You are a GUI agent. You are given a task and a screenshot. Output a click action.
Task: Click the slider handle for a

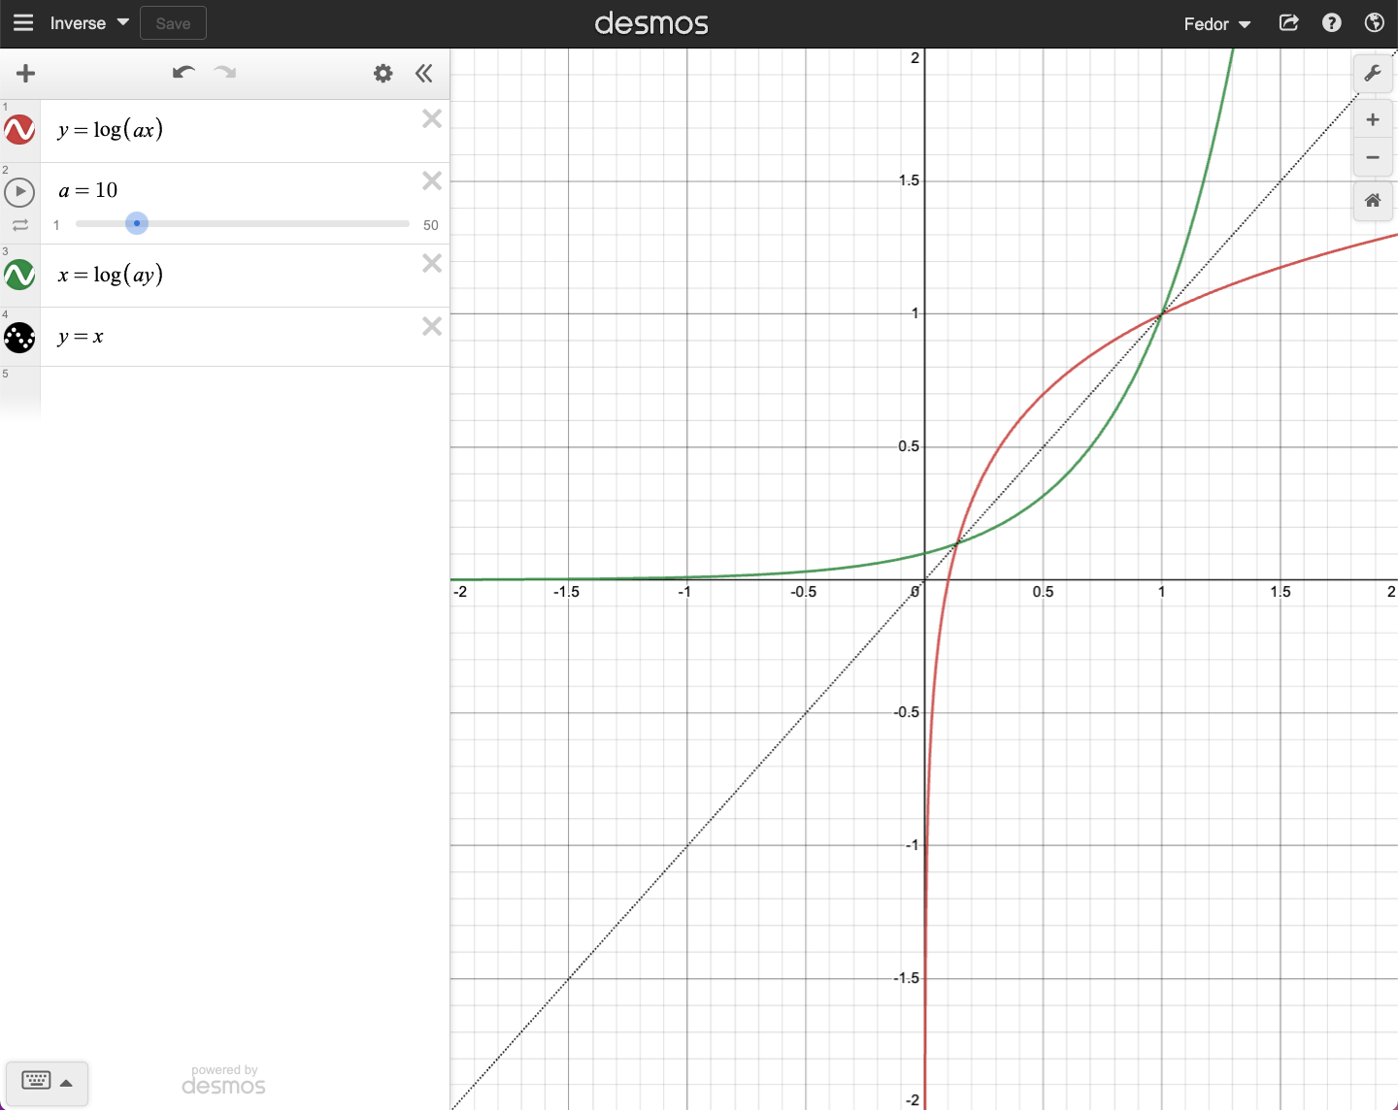tap(137, 223)
